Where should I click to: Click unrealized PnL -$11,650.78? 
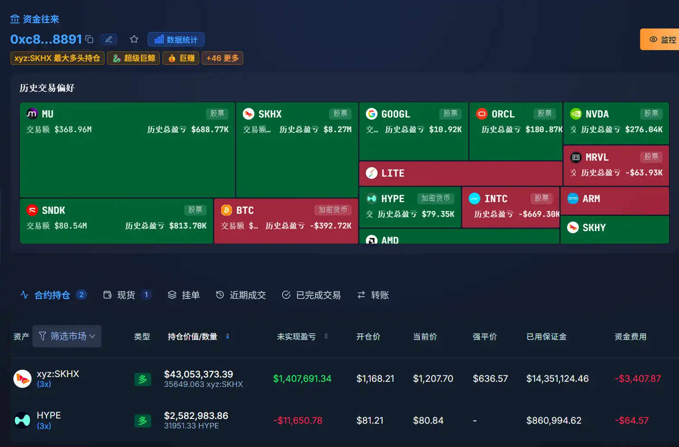point(298,420)
